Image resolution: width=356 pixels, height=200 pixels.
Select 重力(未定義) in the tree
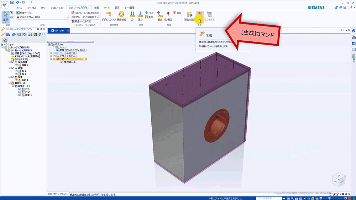pos(19,59)
